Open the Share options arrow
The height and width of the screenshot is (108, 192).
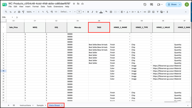coord(180,5)
